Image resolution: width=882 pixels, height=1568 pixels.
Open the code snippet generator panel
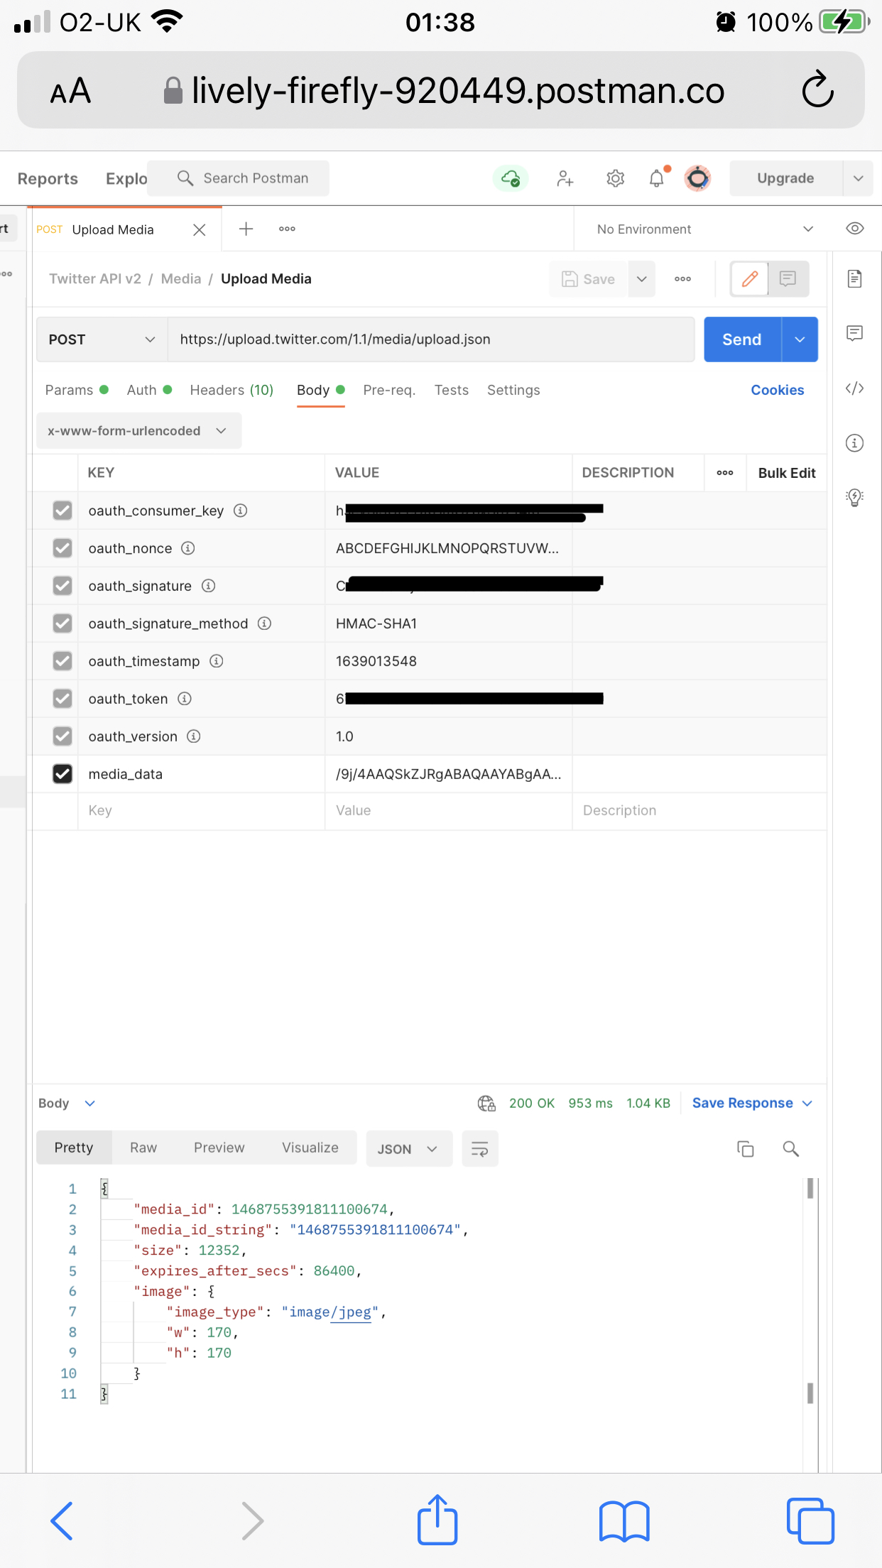pyautogui.click(x=854, y=388)
